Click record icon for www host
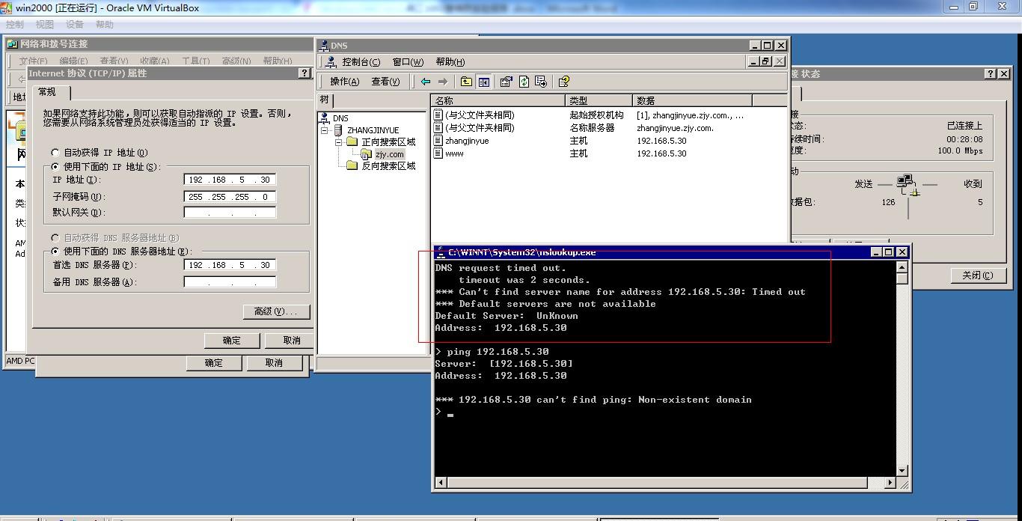The width and height of the screenshot is (1022, 521). [438, 153]
